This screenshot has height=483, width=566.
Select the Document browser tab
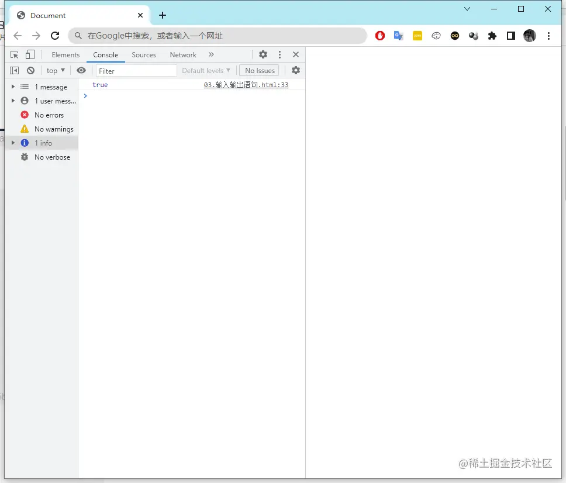coord(80,16)
